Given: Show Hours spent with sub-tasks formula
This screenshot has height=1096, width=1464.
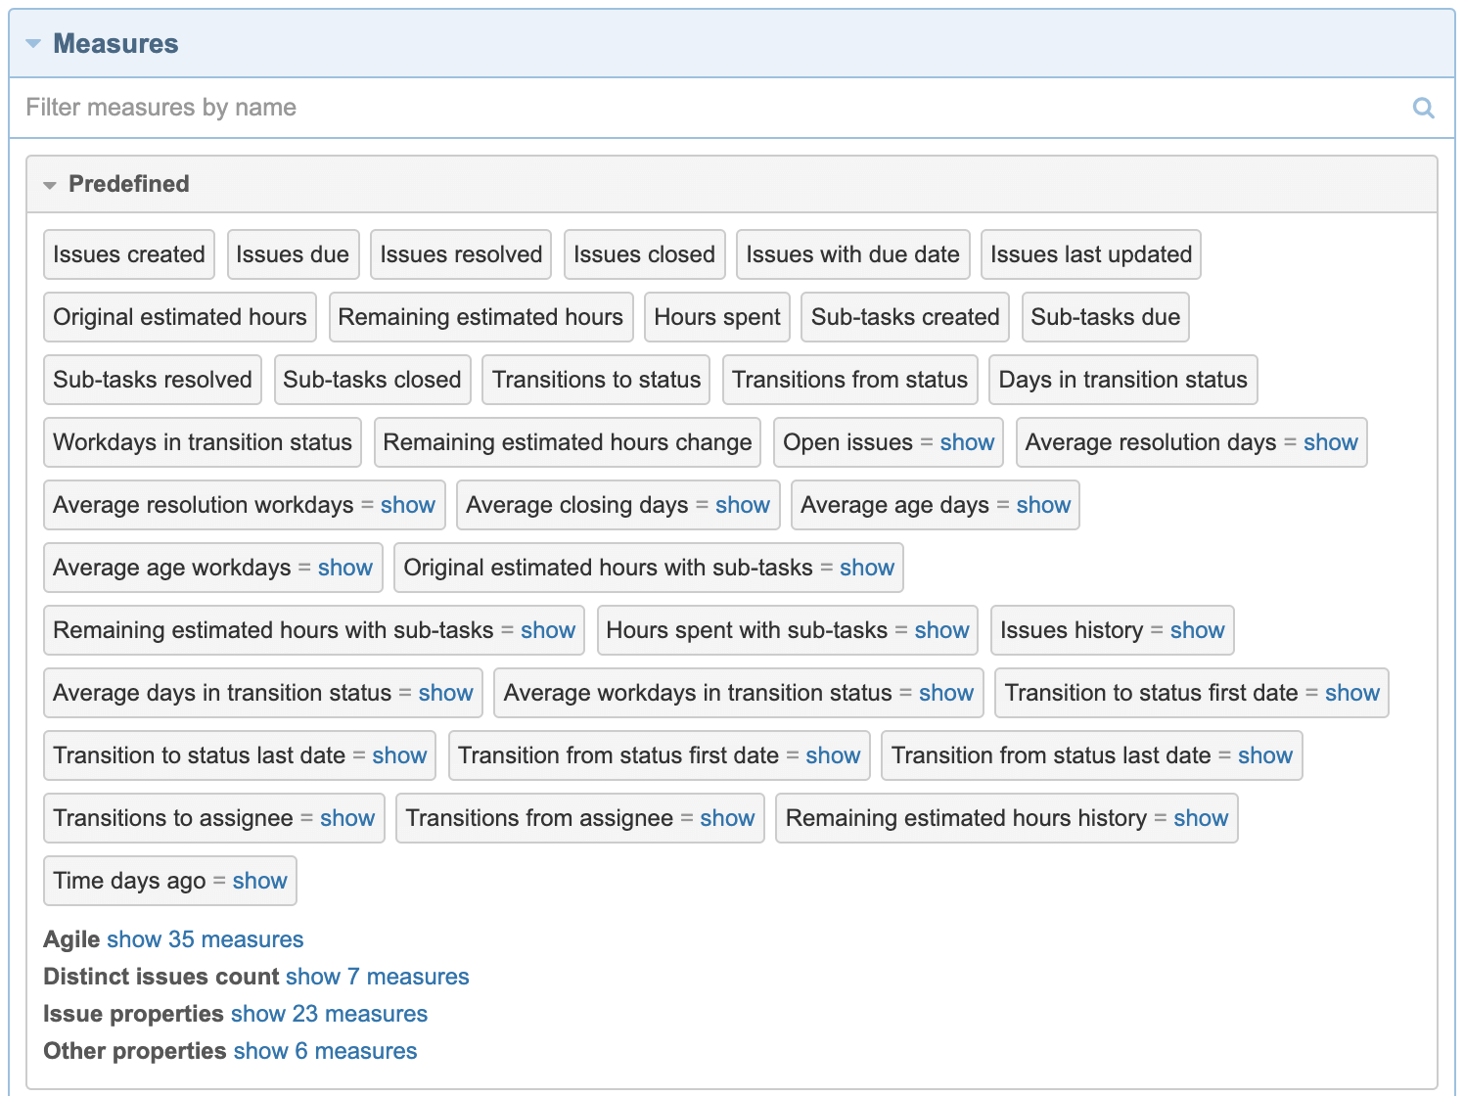Looking at the screenshot, I should [x=941, y=630].
